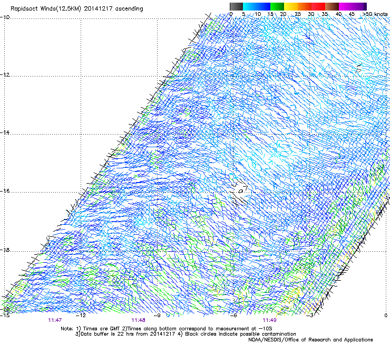Click the -14 latitude axis label
This screenshot has width=390, height=343.
pyautogui.click(x=5, y=132)
